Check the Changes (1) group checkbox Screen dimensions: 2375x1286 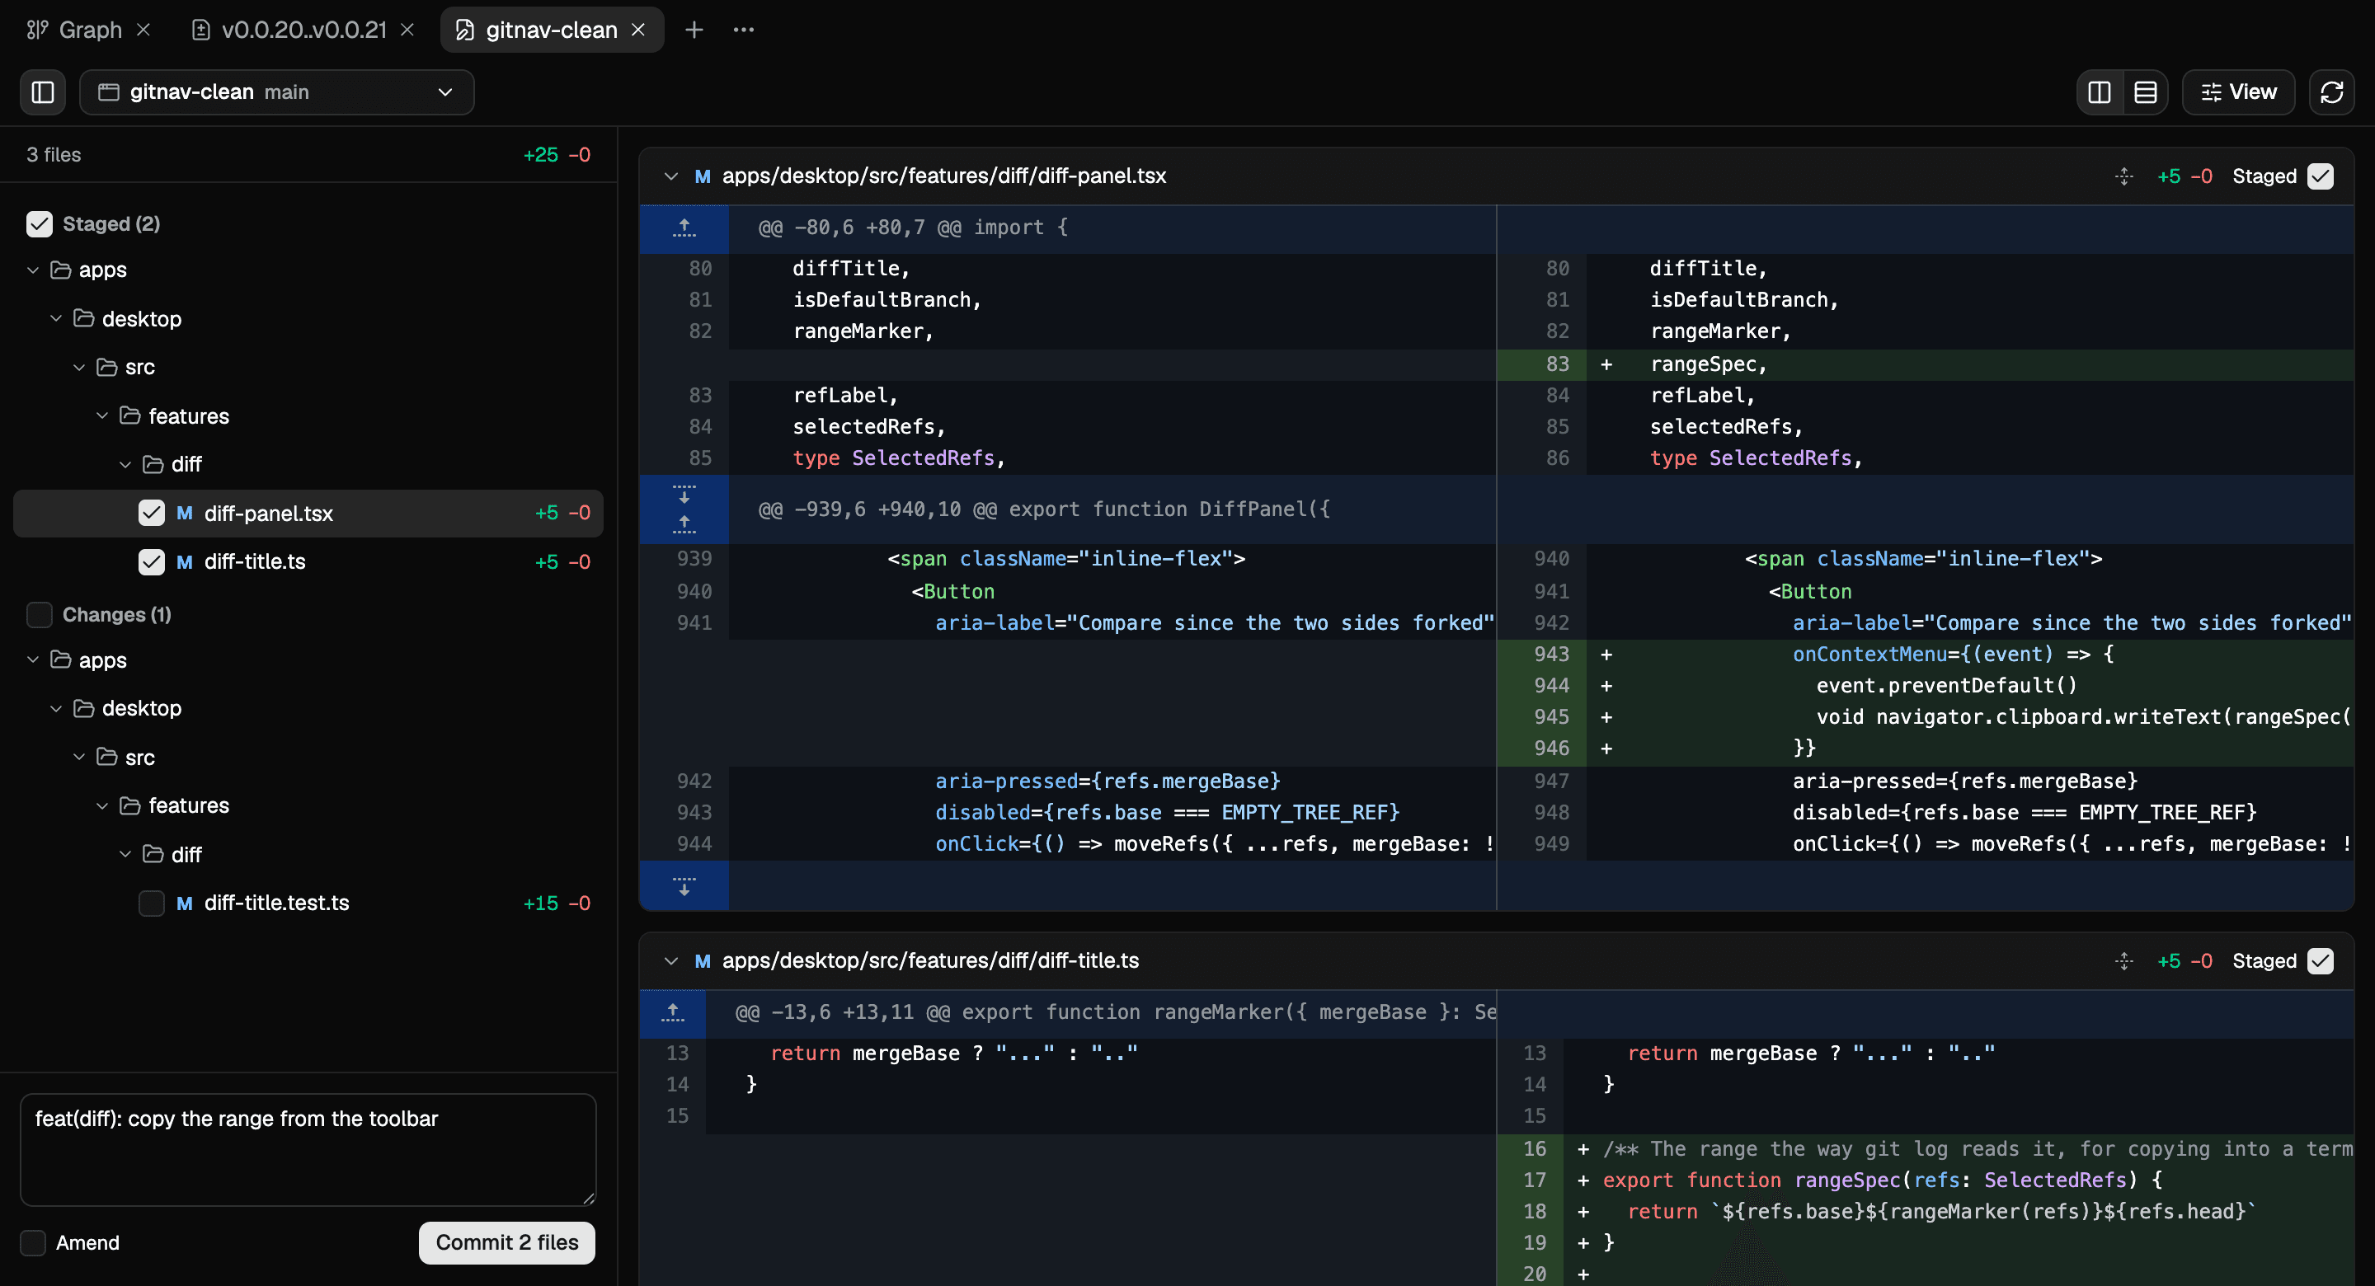pos(40,615)
